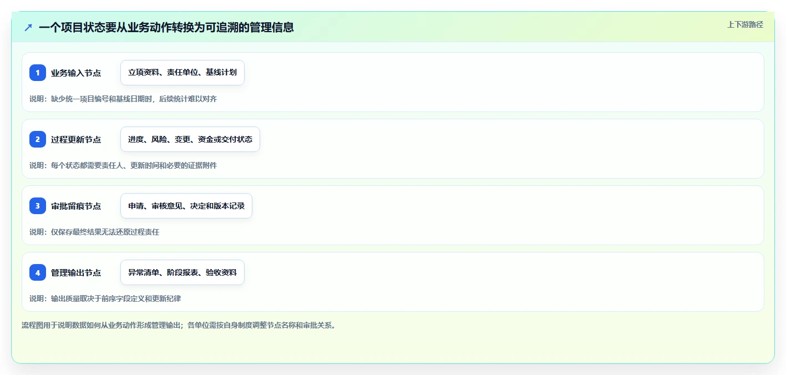
Task: Select the 进度、风险、变更、资金或交付状态 chip
Action: click(x=190, y=139)
